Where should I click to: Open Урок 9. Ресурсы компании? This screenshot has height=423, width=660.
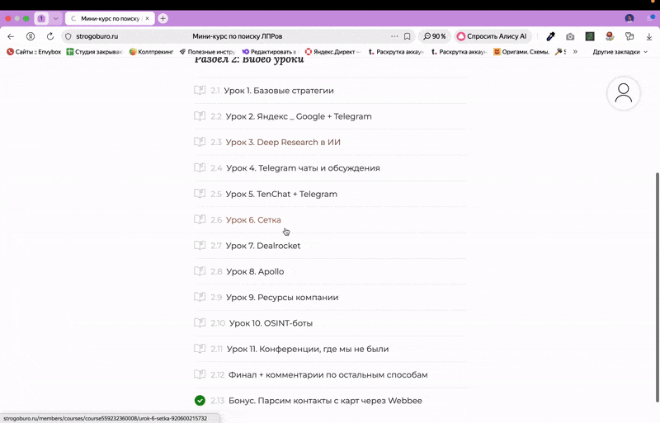tap(282, 297)
